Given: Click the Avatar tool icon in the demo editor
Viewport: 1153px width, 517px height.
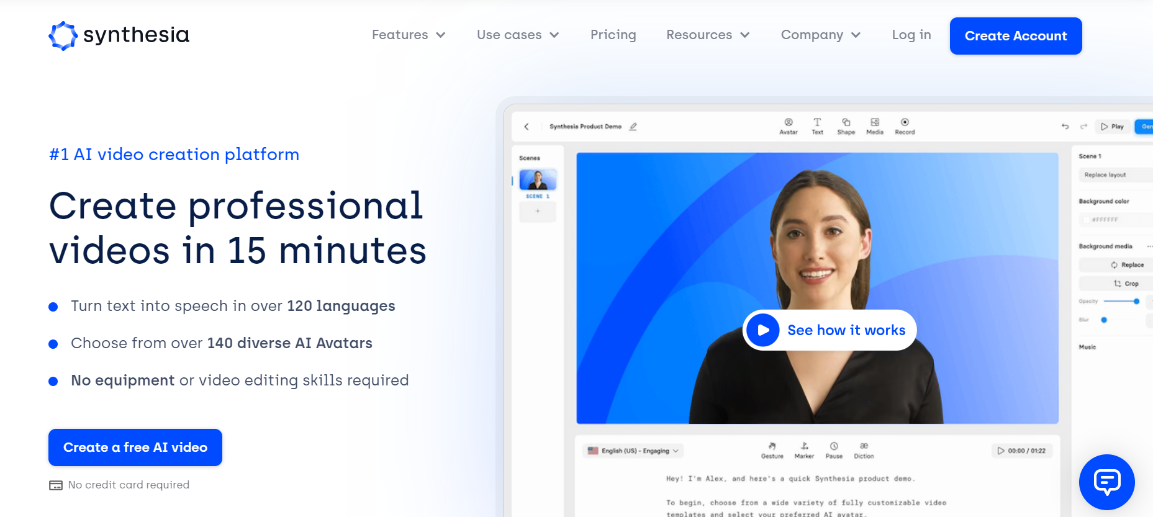Looking at the screenshot, I should coord(789,126).
